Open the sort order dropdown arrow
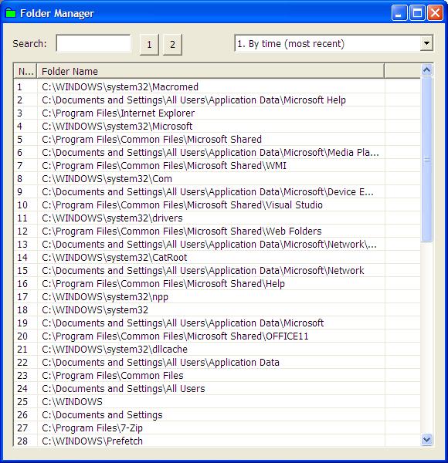 426,43
